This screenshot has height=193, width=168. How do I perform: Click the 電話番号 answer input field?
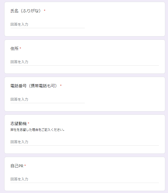click(48, 99)
